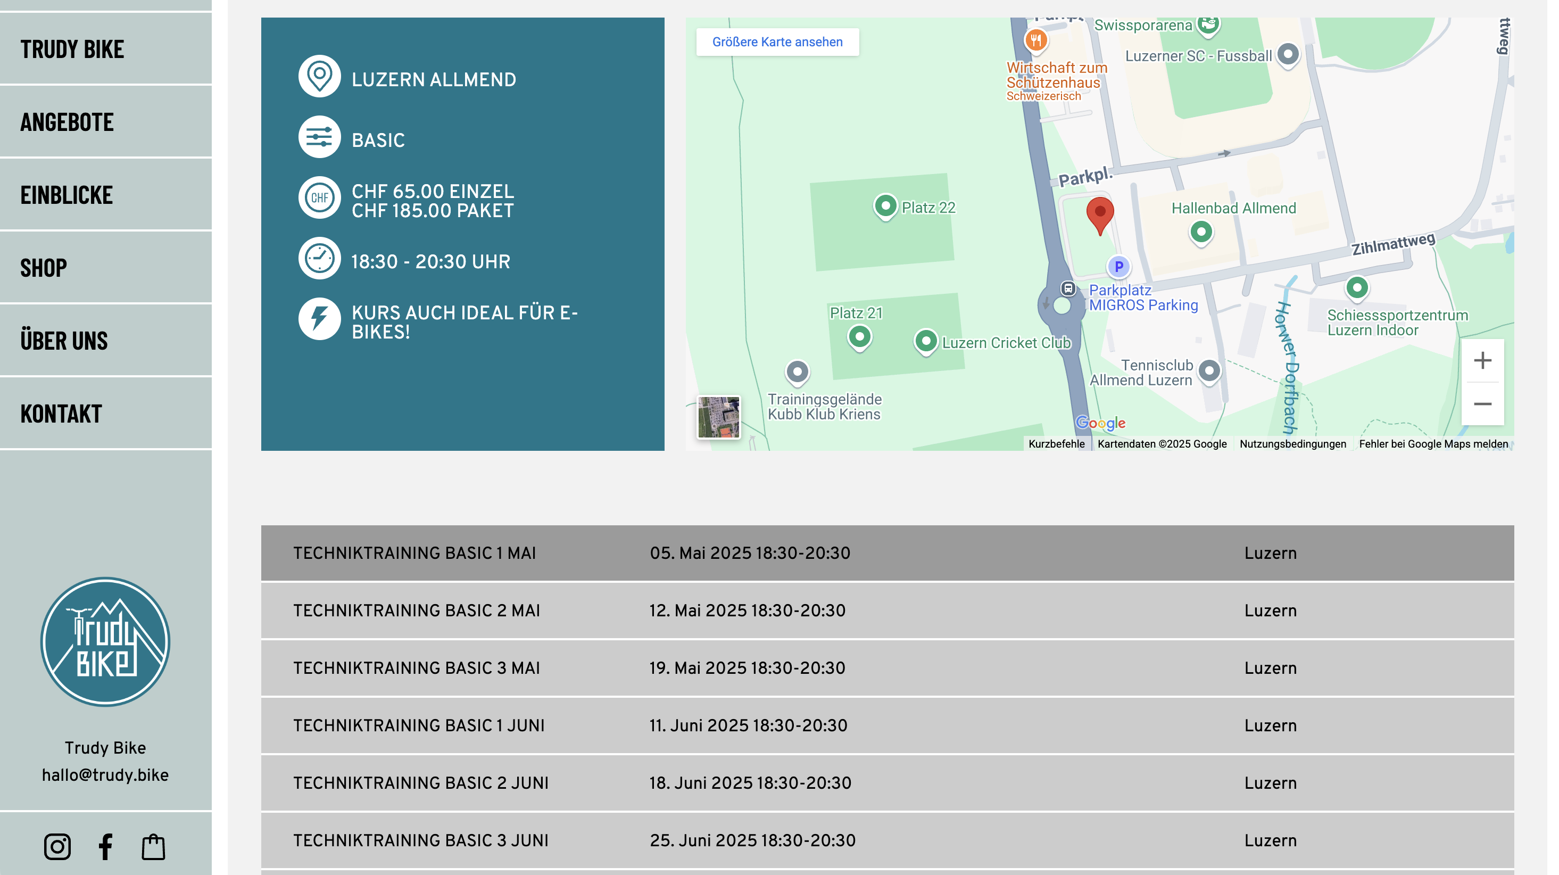Image resolution: width=1559 pixels, height=875 pixels.
Task: Click the Platz 22 map marker
Action: point(885,207)
